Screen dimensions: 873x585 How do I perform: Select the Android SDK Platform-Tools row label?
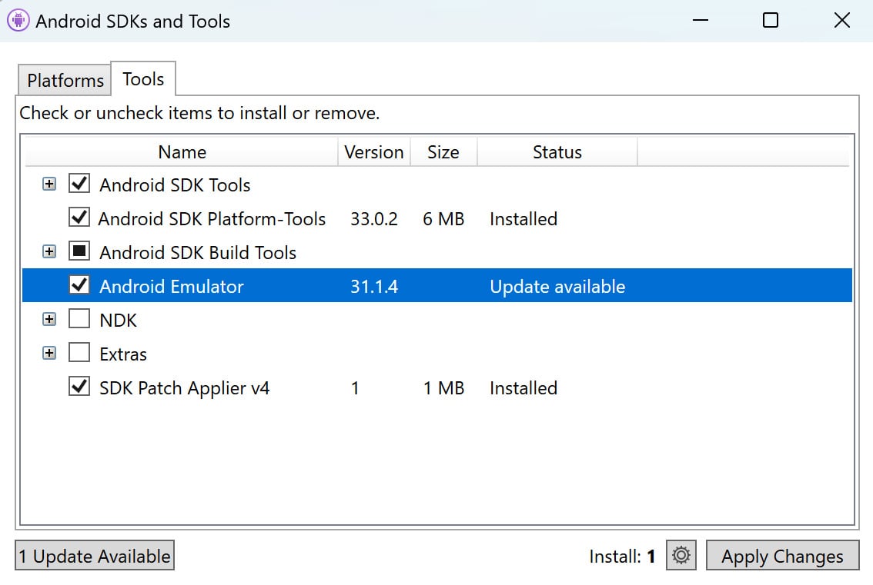[x=212, y=219]
